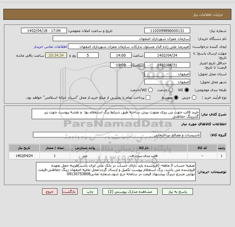This screenshot has width=235, height=227.
Task: Click the delivery city اصفهان field
Action: (x=167, y=82)
